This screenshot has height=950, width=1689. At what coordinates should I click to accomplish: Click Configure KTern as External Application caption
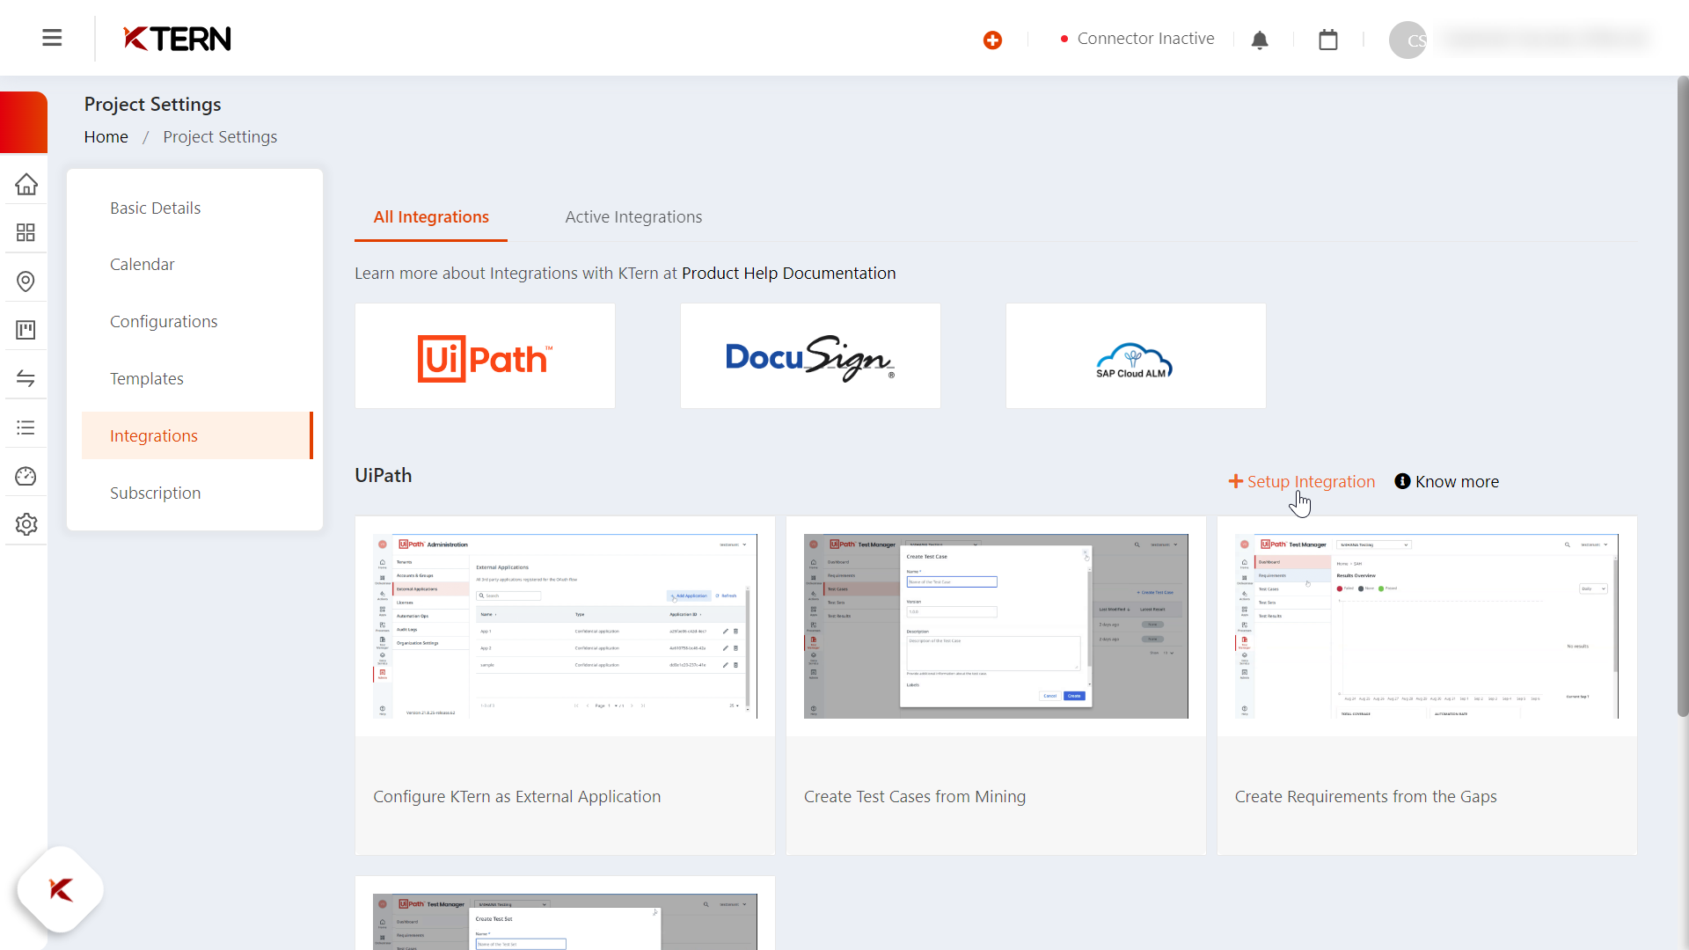[x=517, y=797]
